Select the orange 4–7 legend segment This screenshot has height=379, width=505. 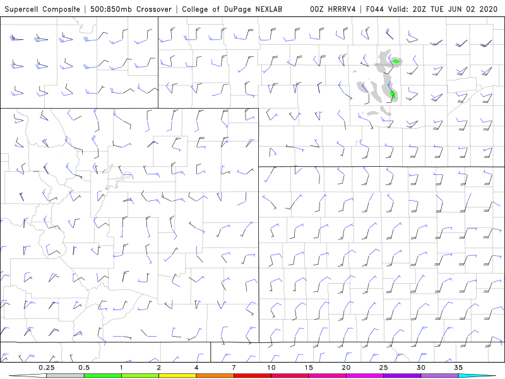(x=215, y=376)
